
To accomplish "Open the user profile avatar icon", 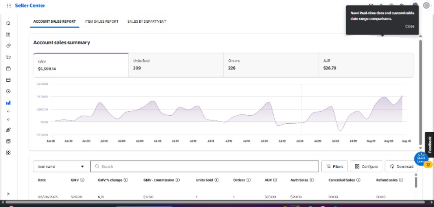I will click(x=426, y=6).
